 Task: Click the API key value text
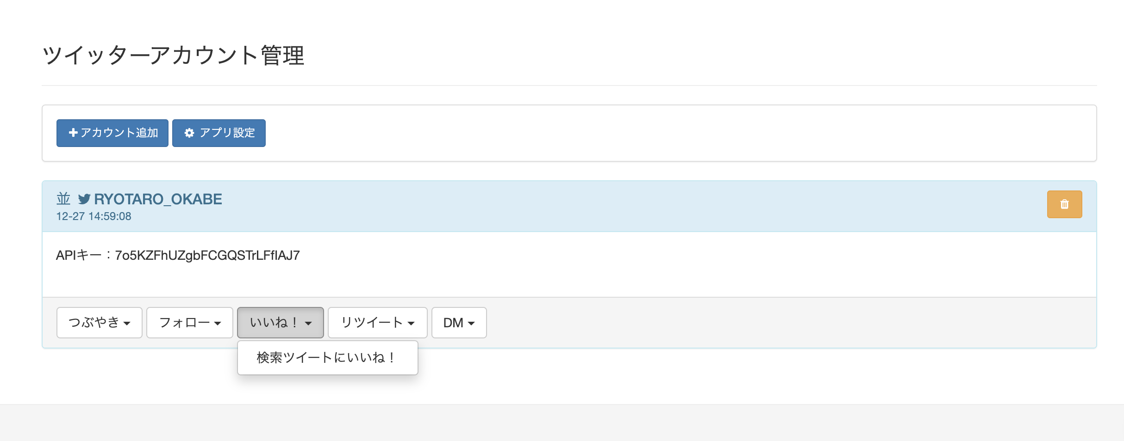(207, 255)
